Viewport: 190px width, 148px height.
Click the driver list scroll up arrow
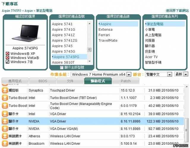tap(187, 86)
